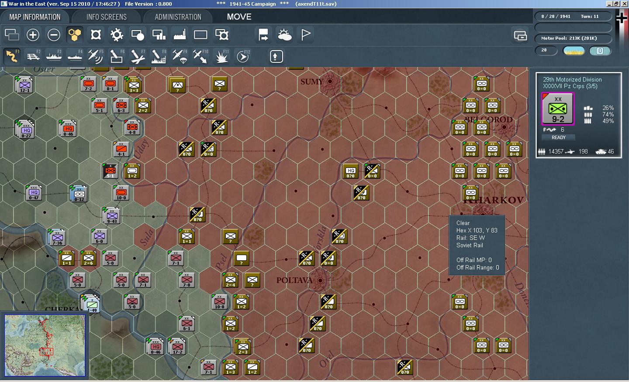Click the minimap overview thumbnail
The height and width of the screenshot is (382, 629).
tap(45, 345)
